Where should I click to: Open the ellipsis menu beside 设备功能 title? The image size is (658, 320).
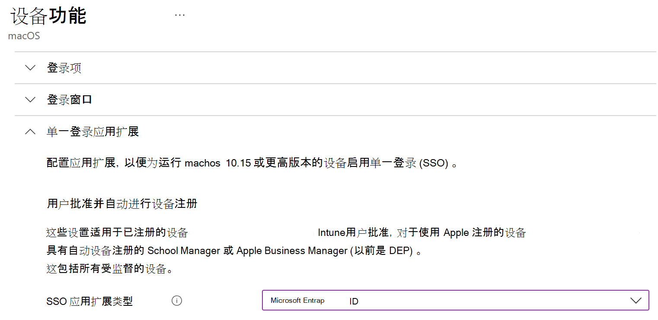[180, 15]
